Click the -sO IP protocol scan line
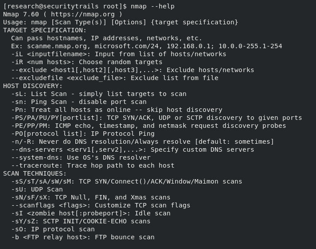316x249 pixels. coord(53,229)
